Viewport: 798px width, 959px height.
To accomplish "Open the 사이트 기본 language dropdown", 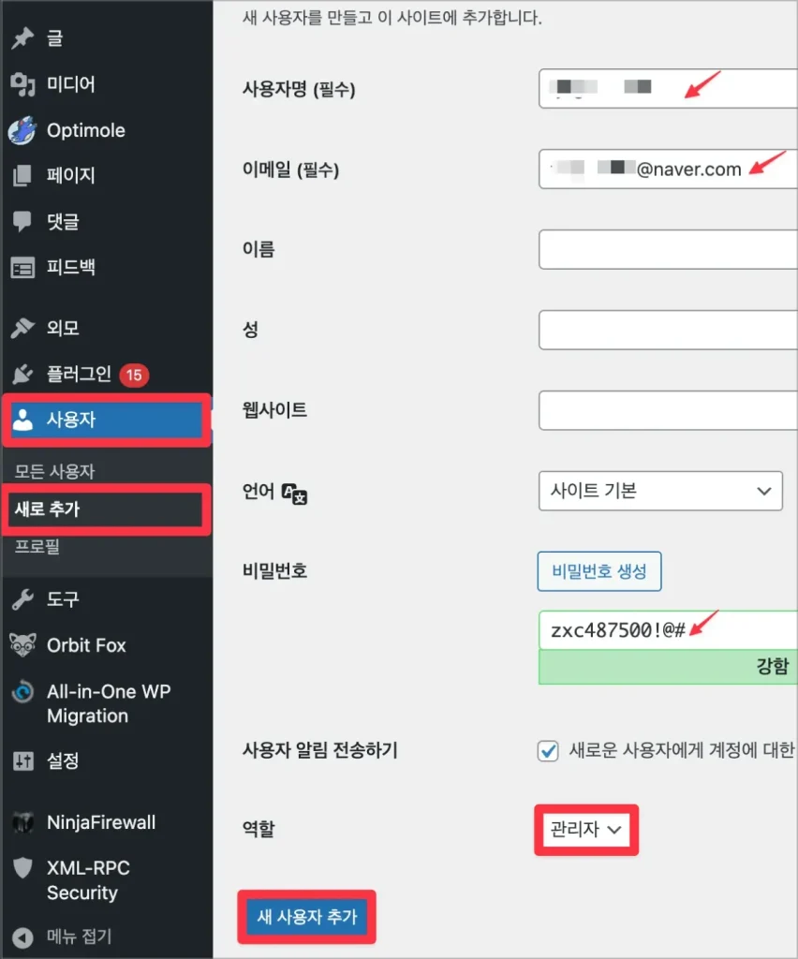I will click(x=660, y=491).
